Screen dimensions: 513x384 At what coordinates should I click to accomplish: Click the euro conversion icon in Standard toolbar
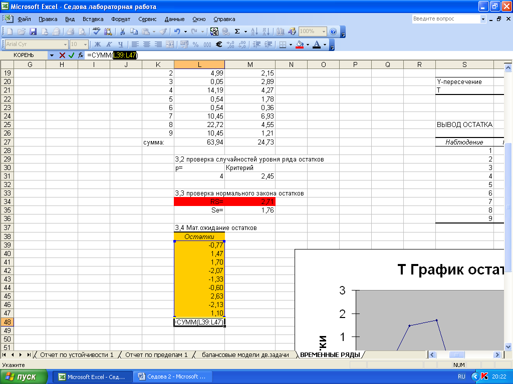pyautogui.click(x=214, y=31)
